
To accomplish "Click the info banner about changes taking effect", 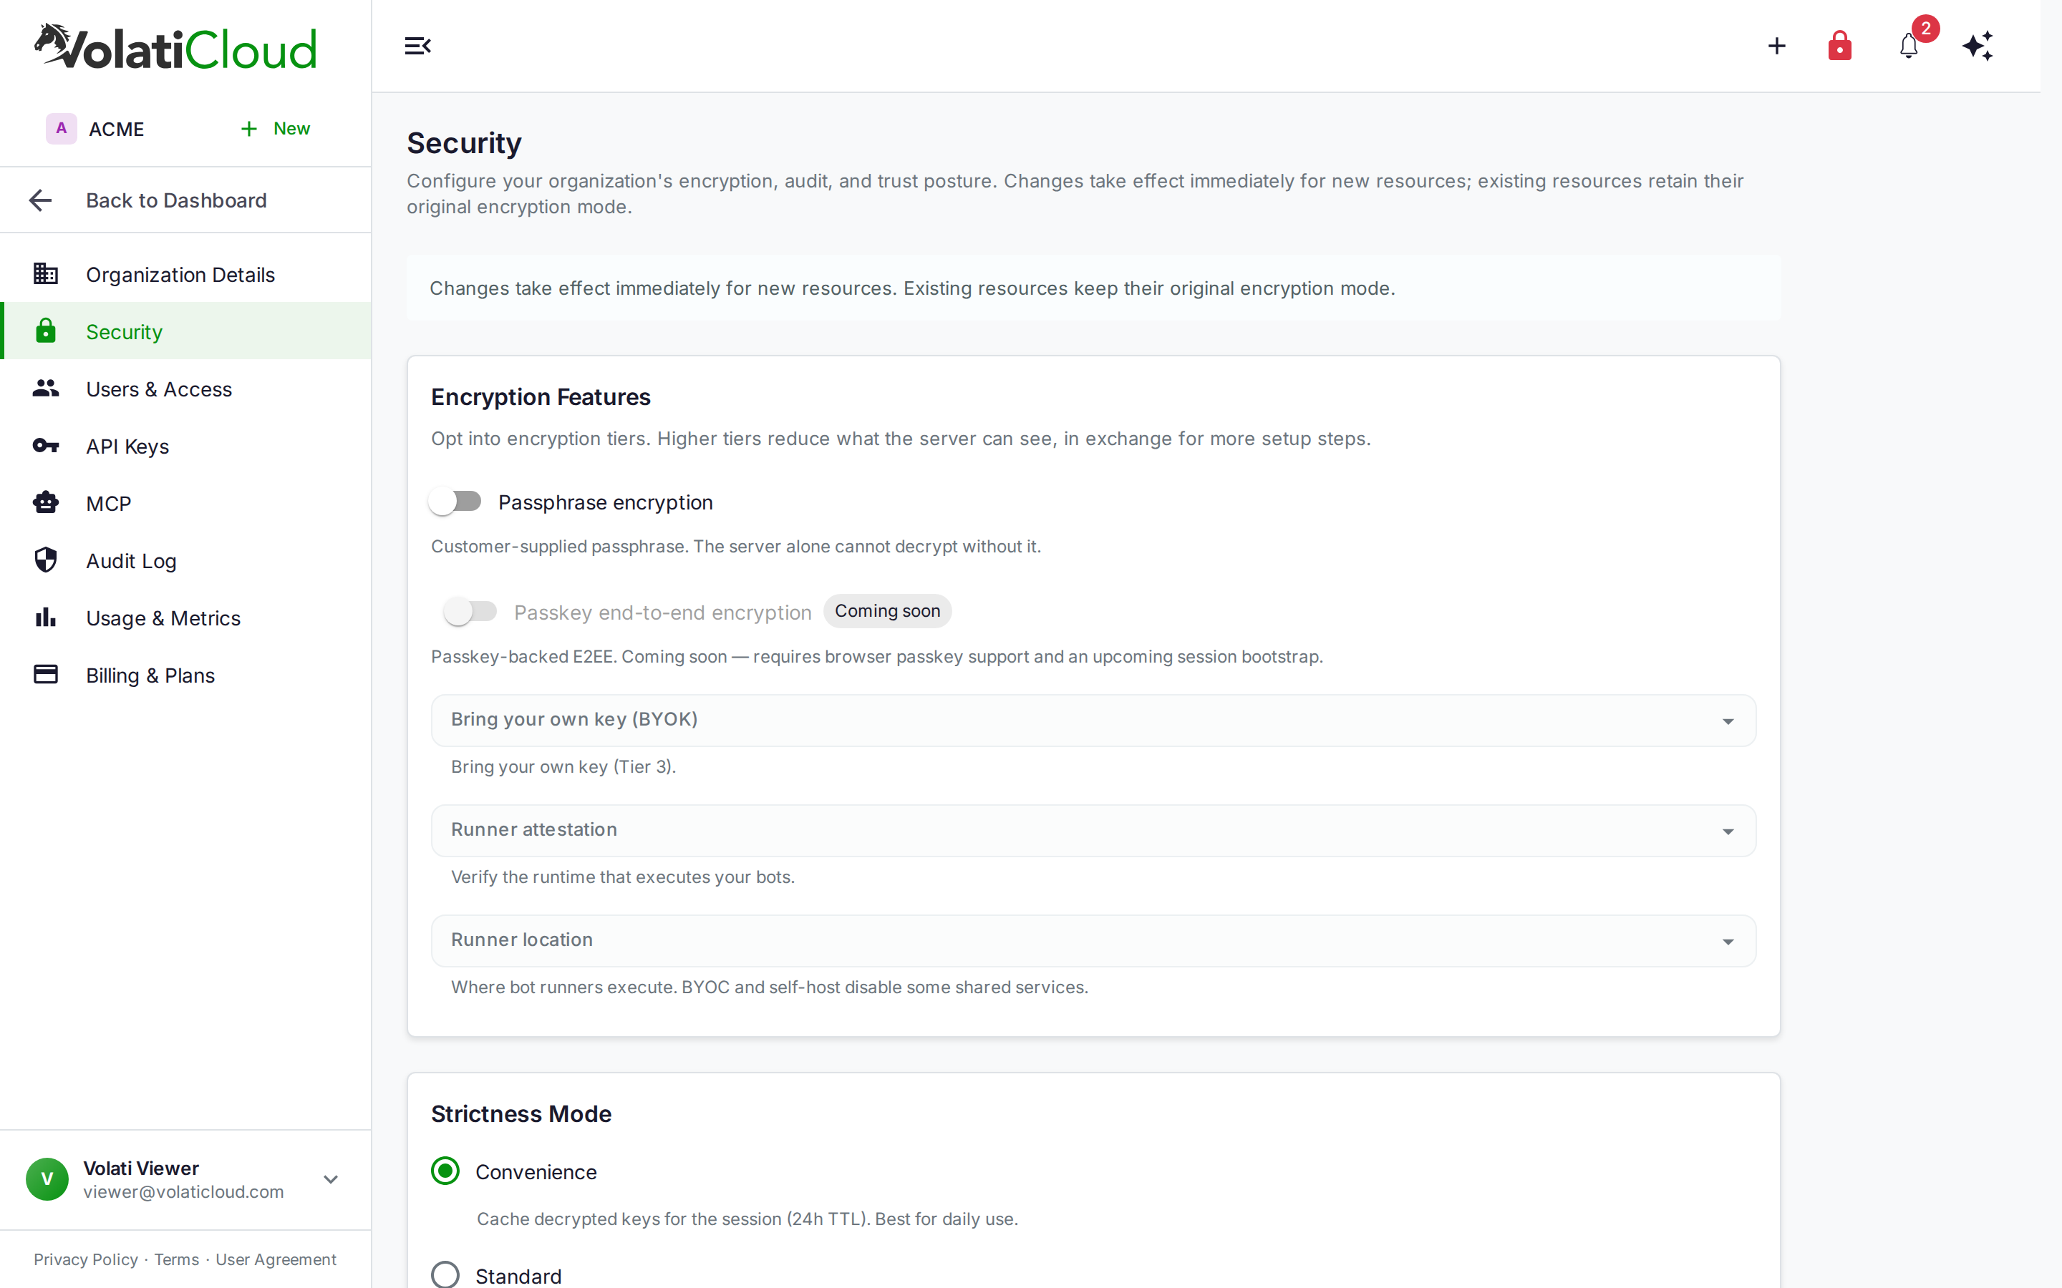I will point(1093,288).
